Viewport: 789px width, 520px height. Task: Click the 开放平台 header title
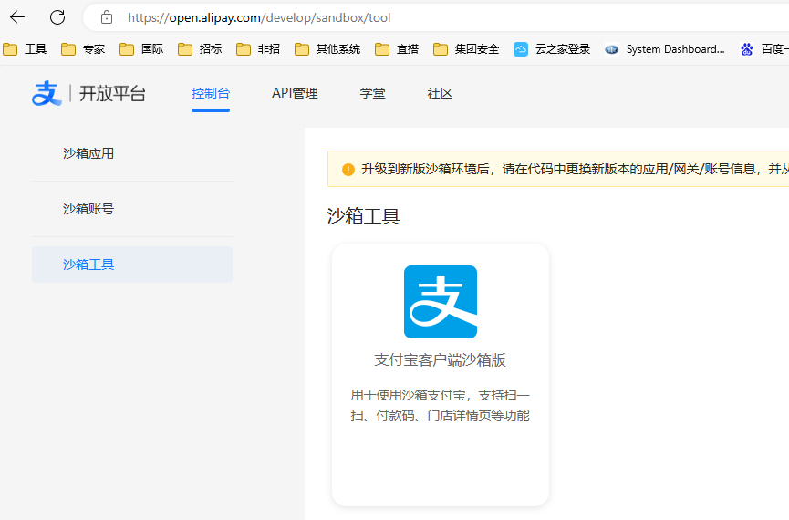pos(112,94)
